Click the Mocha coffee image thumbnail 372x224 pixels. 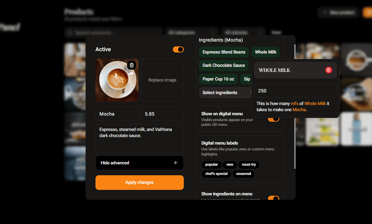click(117, 80)
